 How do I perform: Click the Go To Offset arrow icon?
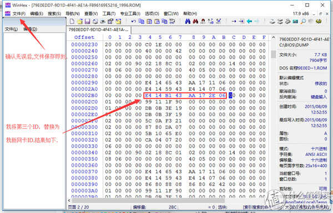(x=234, y=21)
